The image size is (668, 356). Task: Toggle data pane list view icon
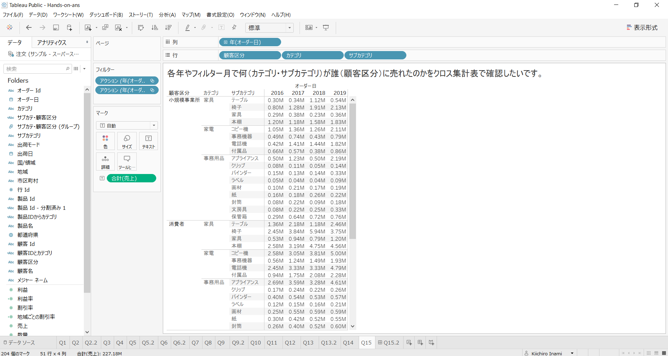coord(76,69)
